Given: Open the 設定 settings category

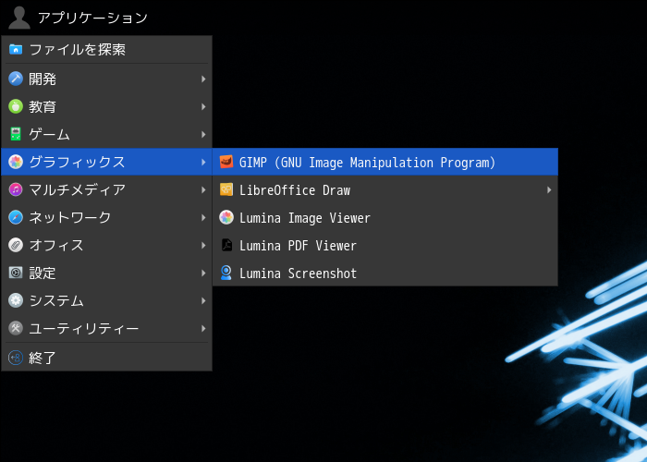Looking at the screenshot, I should click(x=107, y=273).
